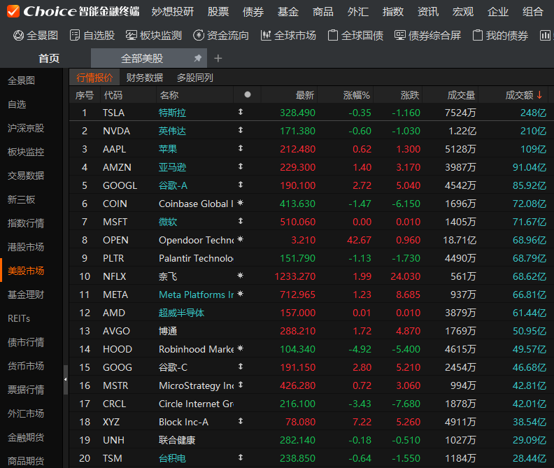
Task: Select 金融期货 in the left sidebar
Action: [x=26, y=437]
